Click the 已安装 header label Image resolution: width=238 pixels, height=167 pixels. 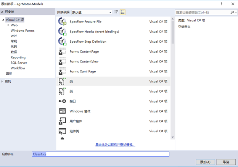tap(10, 12)
